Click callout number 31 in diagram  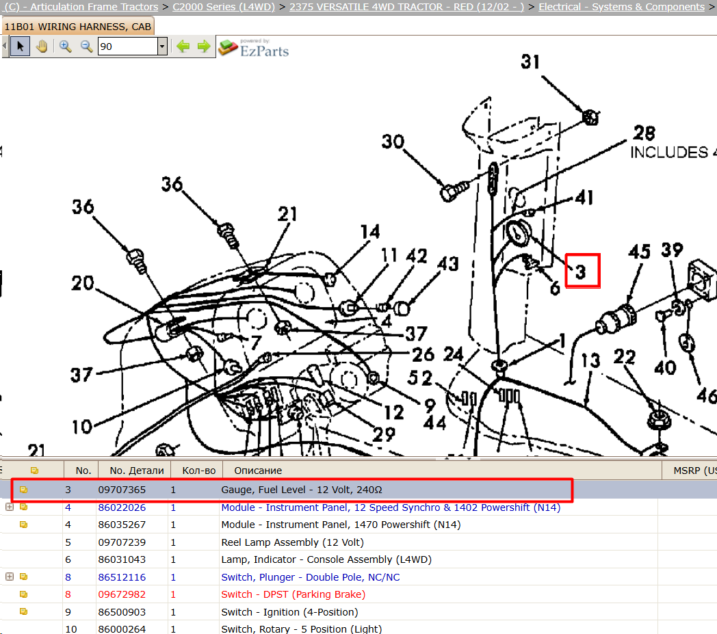(530, 62)
